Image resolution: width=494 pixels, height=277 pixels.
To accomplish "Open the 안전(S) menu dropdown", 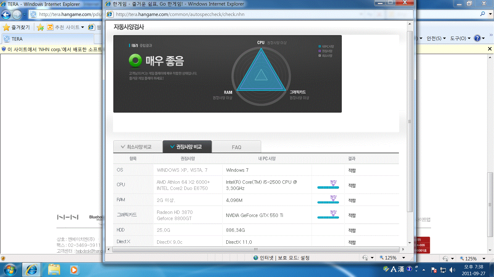I will (436, 38).
